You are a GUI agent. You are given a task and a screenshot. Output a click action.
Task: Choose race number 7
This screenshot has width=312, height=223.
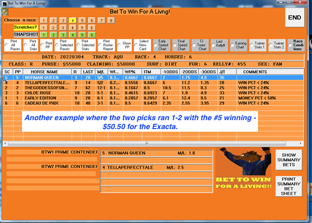point(102,20)
